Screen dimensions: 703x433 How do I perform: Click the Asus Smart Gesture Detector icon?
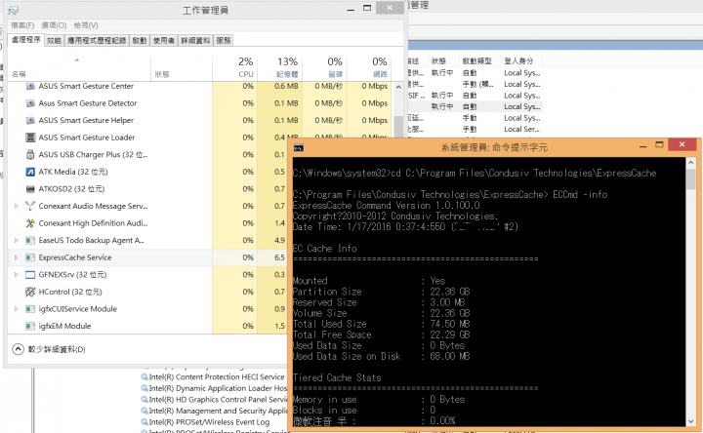[x=30, y=103]
